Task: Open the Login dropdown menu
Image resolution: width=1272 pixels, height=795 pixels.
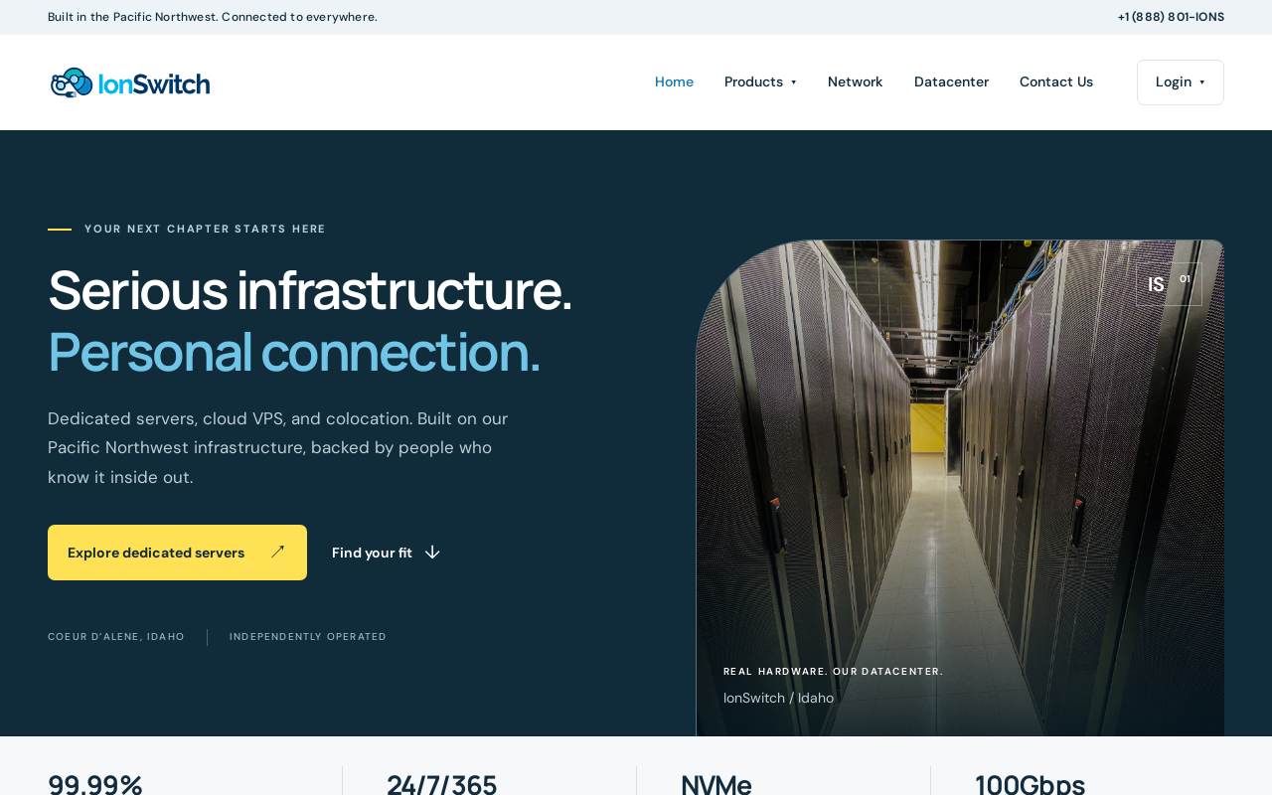Action: [1181, 82]
